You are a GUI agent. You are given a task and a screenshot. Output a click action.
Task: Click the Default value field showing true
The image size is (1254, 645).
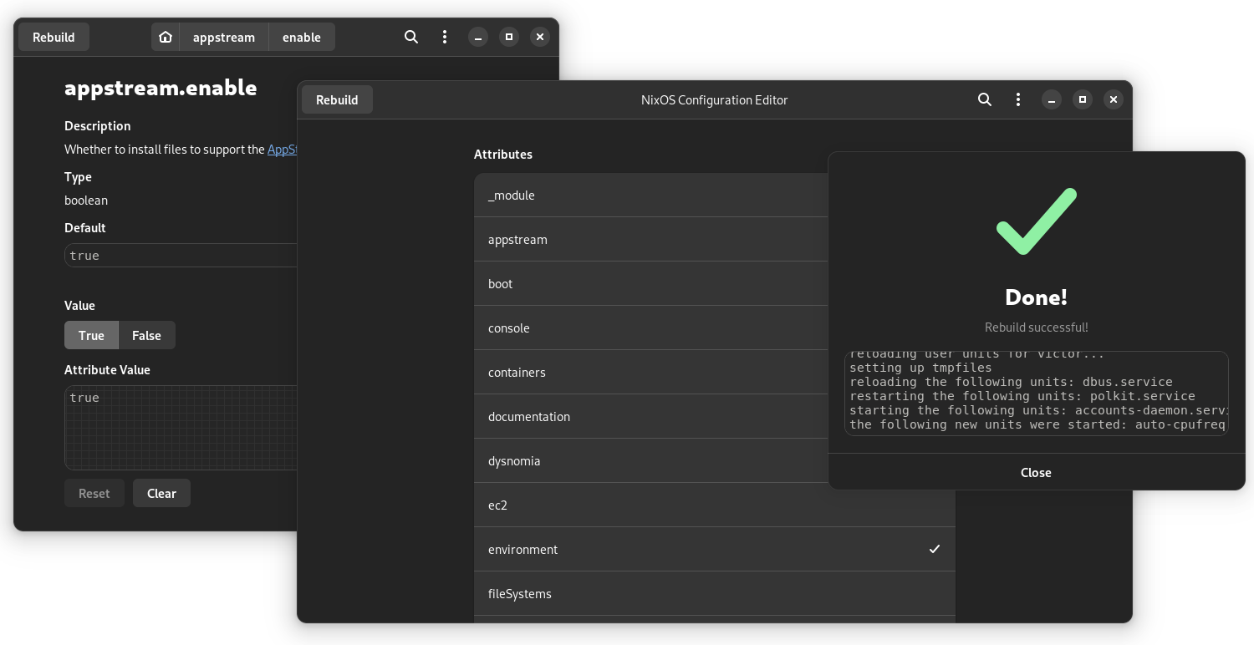coord(181,255)
